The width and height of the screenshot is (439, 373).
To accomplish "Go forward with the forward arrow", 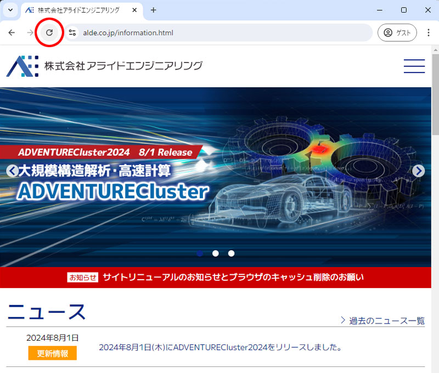I will (x=30, y=33).
